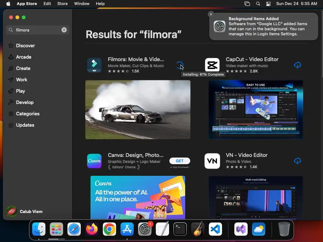The width and height of the screenshot is (323, 242).
Task: Open Visual Studio Code from Dock
Action: (215, 229)
